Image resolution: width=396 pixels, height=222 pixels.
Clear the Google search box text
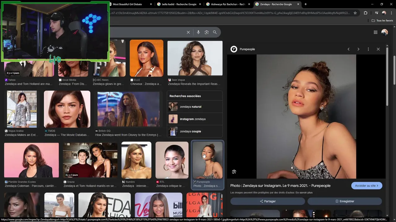point(188,32)
